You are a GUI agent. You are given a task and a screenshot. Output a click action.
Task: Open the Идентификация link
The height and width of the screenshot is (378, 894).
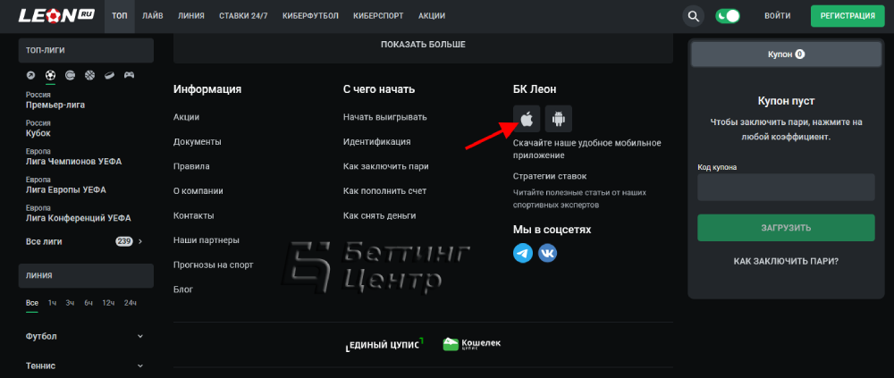(x=377, y=141)
